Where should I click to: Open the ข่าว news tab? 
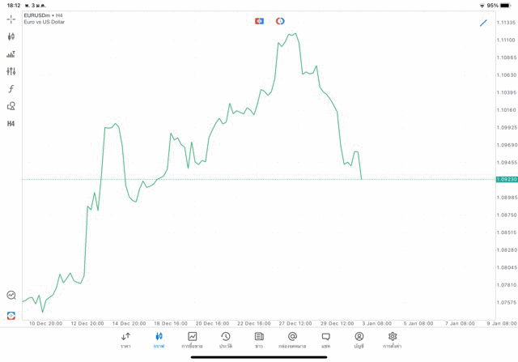point(259,339)
